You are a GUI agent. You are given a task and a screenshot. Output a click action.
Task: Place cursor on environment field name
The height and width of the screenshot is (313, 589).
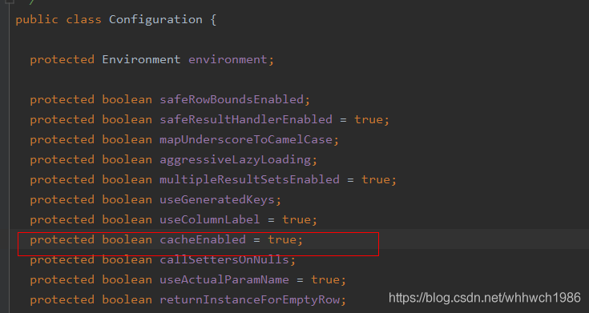tap(228, 60)
